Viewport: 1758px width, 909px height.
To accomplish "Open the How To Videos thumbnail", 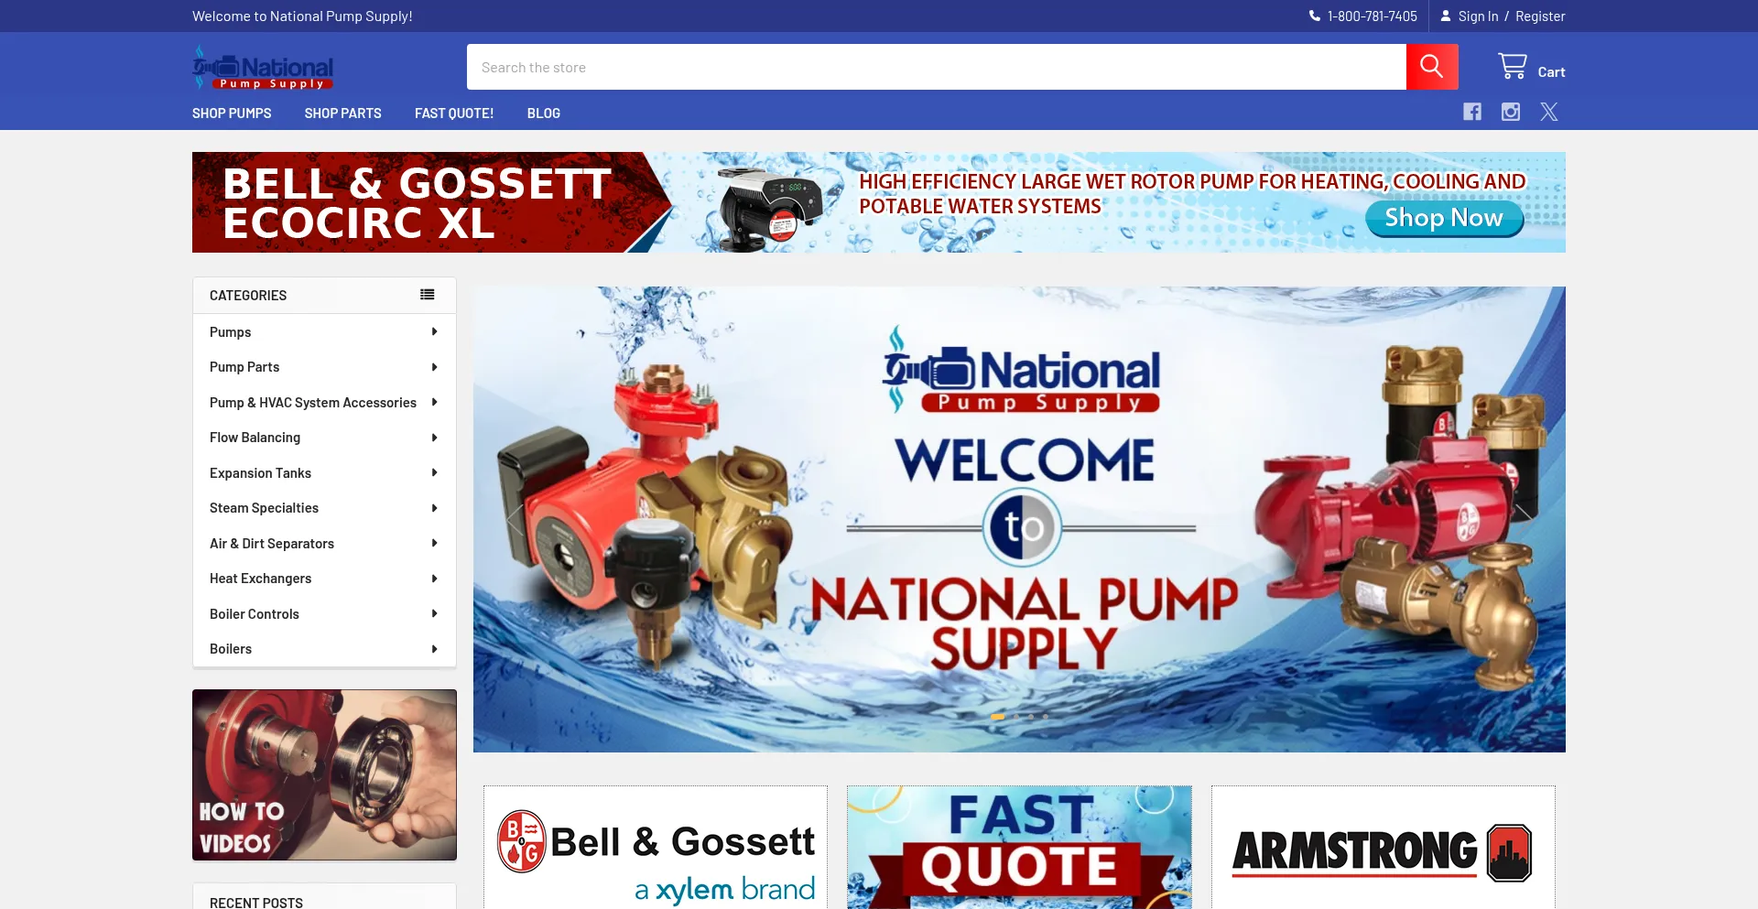I will (324, 774).
